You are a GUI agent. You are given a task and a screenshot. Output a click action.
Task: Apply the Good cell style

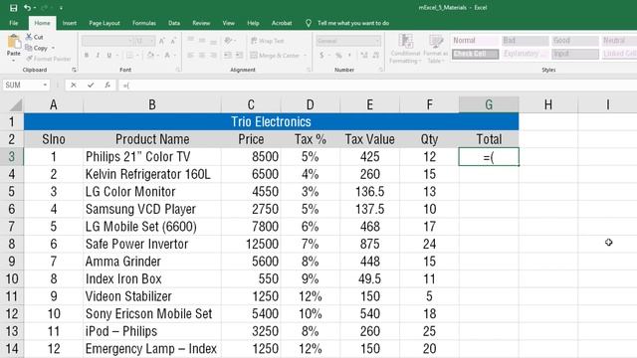coord(575,41)
